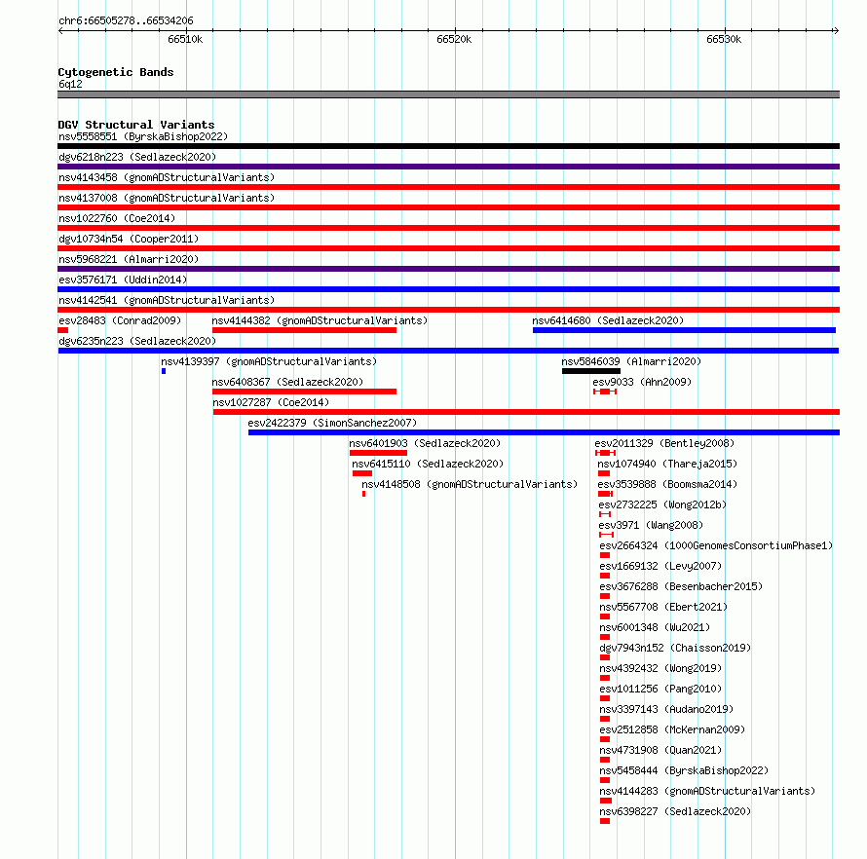Click the nsv6414680 (Sedlazeck2020) label

click(x=608, y=320)
